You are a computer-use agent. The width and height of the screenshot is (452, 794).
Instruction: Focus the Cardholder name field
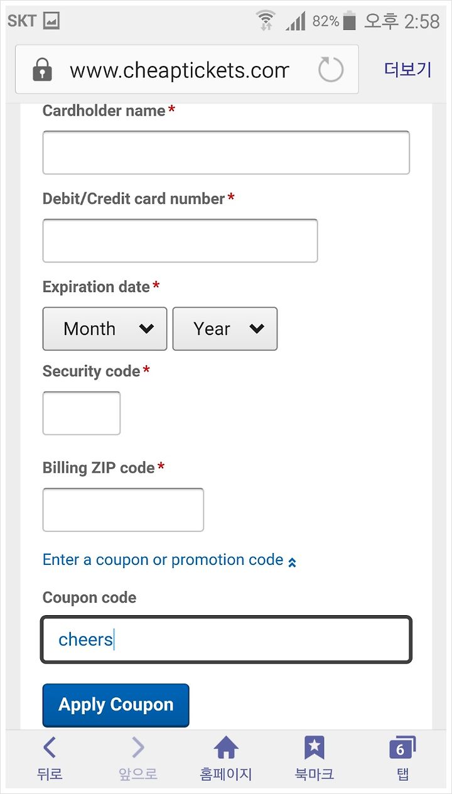(x=226, y=153)
